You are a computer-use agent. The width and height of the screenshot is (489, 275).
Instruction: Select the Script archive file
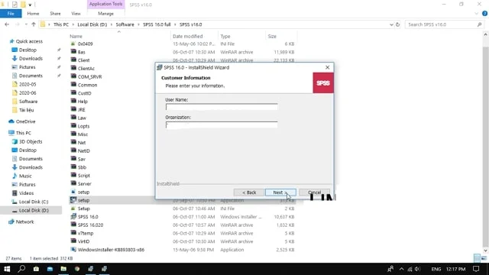(x=83, y=176)
